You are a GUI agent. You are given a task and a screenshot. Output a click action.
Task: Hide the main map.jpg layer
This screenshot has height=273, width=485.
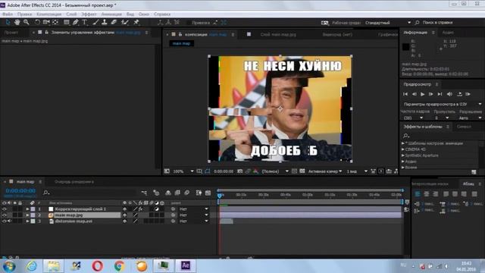tap(4, 215)
